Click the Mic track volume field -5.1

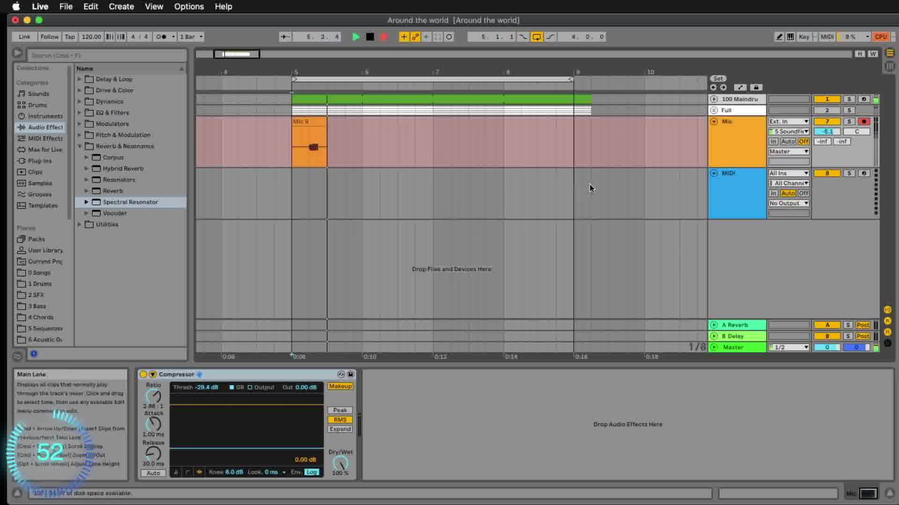click(827, 132)
